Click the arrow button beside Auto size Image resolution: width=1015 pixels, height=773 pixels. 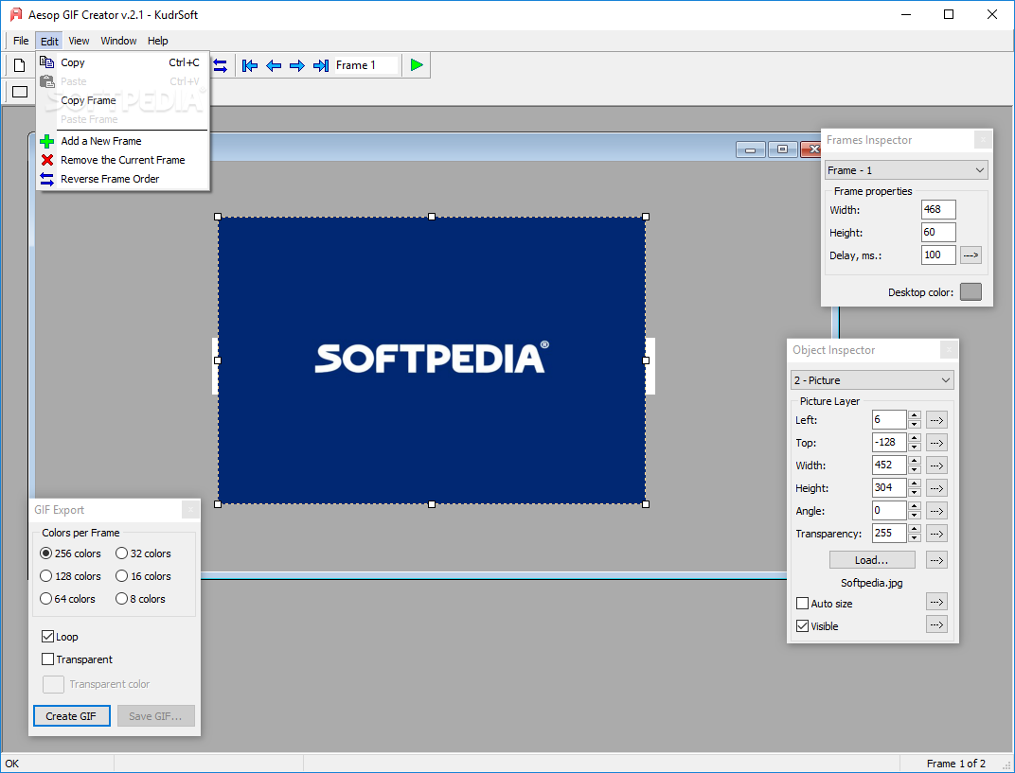[936, 603]
